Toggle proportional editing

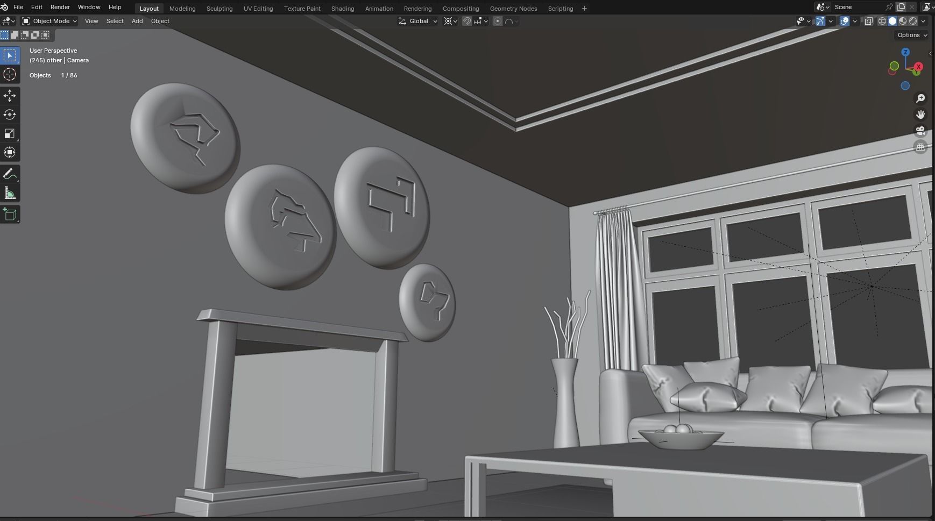498,21
